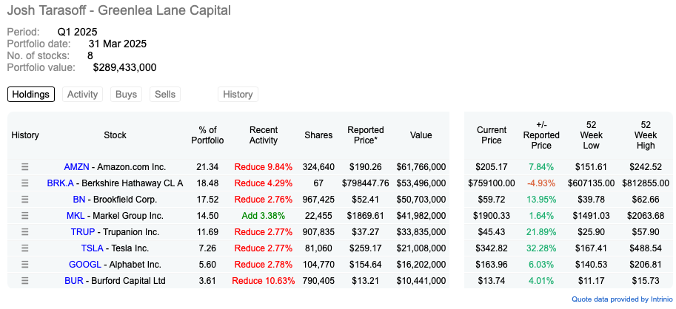Select the $53,496,000 value cell

pos(421,183)
